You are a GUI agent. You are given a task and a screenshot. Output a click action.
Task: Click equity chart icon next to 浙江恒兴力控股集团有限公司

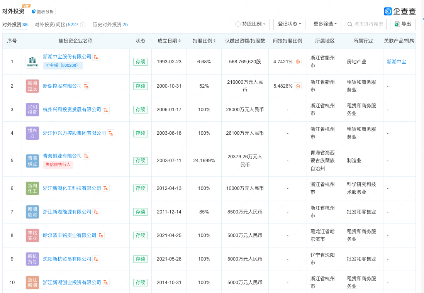point(110,133)
